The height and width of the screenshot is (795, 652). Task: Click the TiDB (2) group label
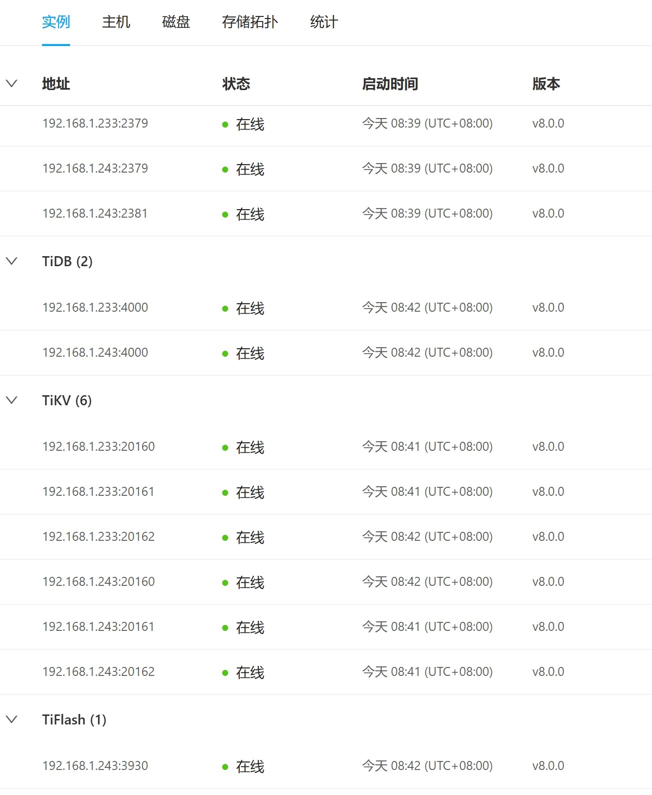pos(67,261)
